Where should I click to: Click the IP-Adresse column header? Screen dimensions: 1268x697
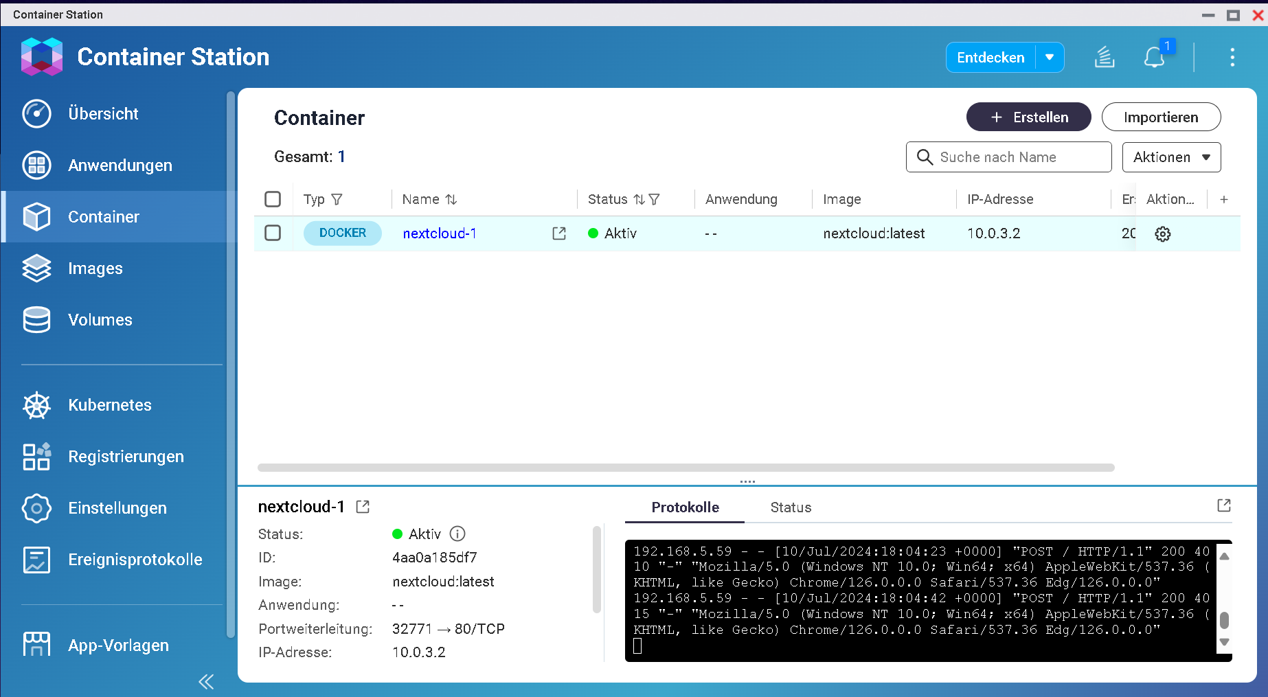coord(1000,199)
